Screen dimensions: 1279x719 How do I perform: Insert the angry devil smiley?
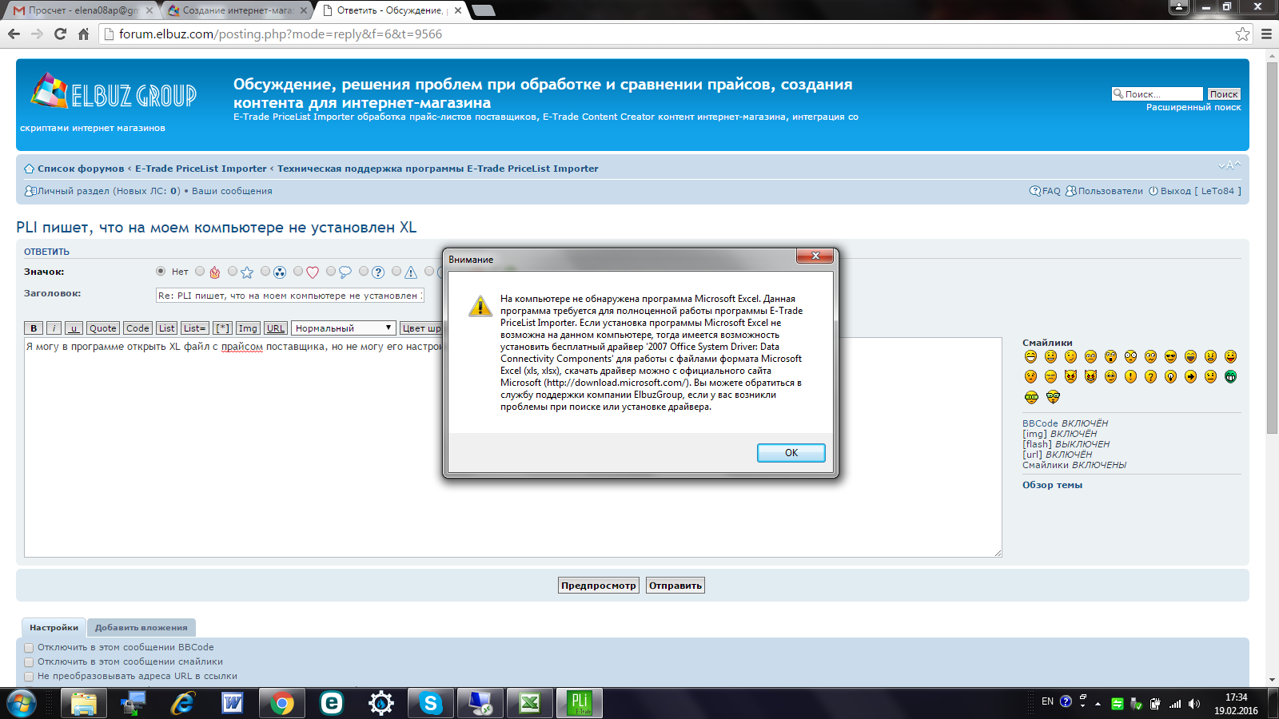(x=1070, y=376)
